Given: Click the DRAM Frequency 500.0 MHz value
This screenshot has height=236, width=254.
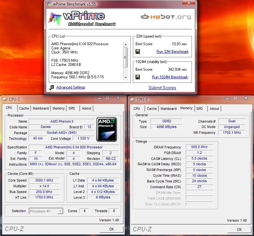Looking at the screenshot, I should pyautogui.click(x=199, y=147).
